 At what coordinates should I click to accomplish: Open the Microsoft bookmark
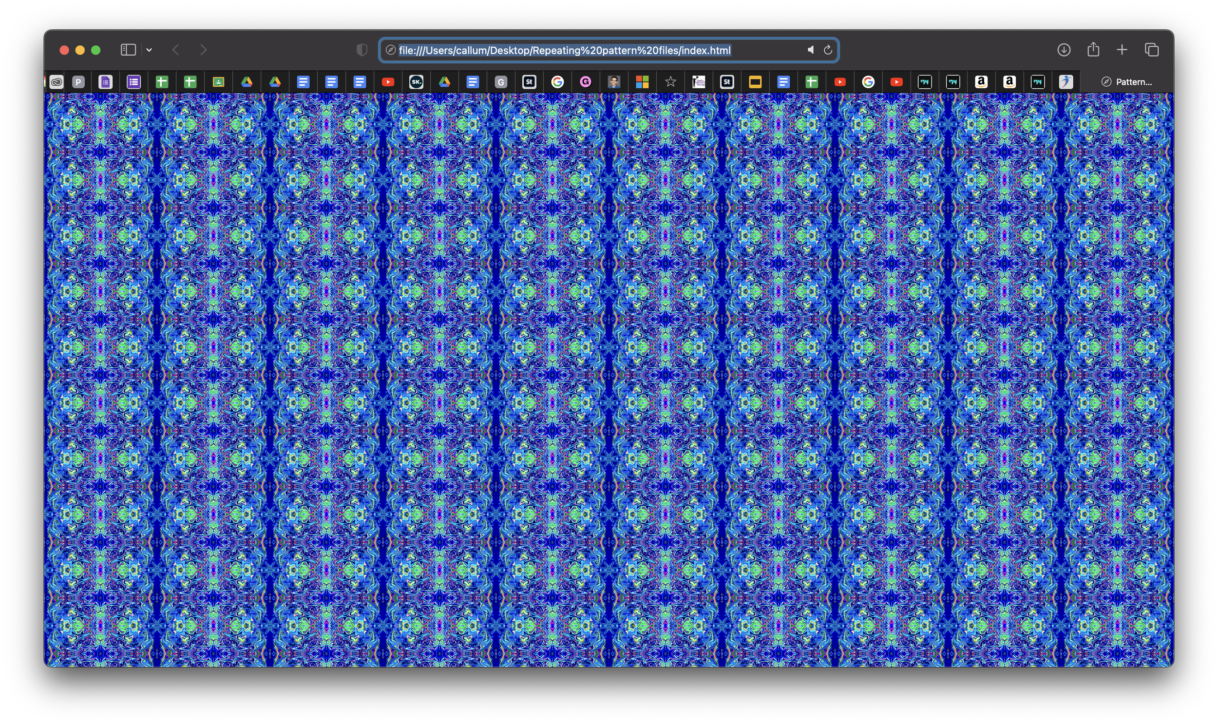click(x=642, y=81)
